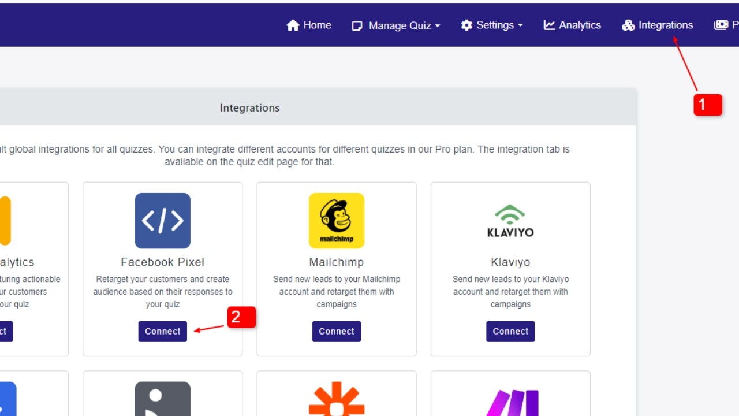Click the Klaviyo logo
The height and width of the screenshot is (416, 739).
pos(510,221)
